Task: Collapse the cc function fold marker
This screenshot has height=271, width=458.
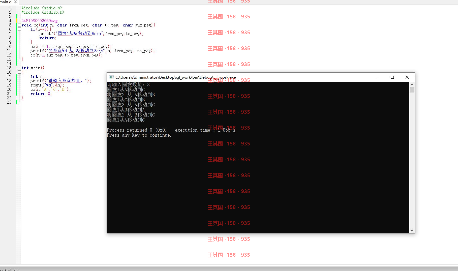Action: 19,25
